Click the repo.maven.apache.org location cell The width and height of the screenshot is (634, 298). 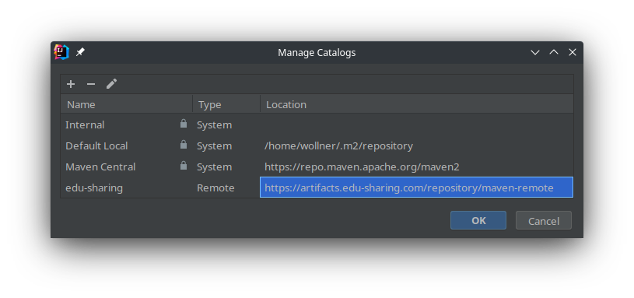(417, 167)
